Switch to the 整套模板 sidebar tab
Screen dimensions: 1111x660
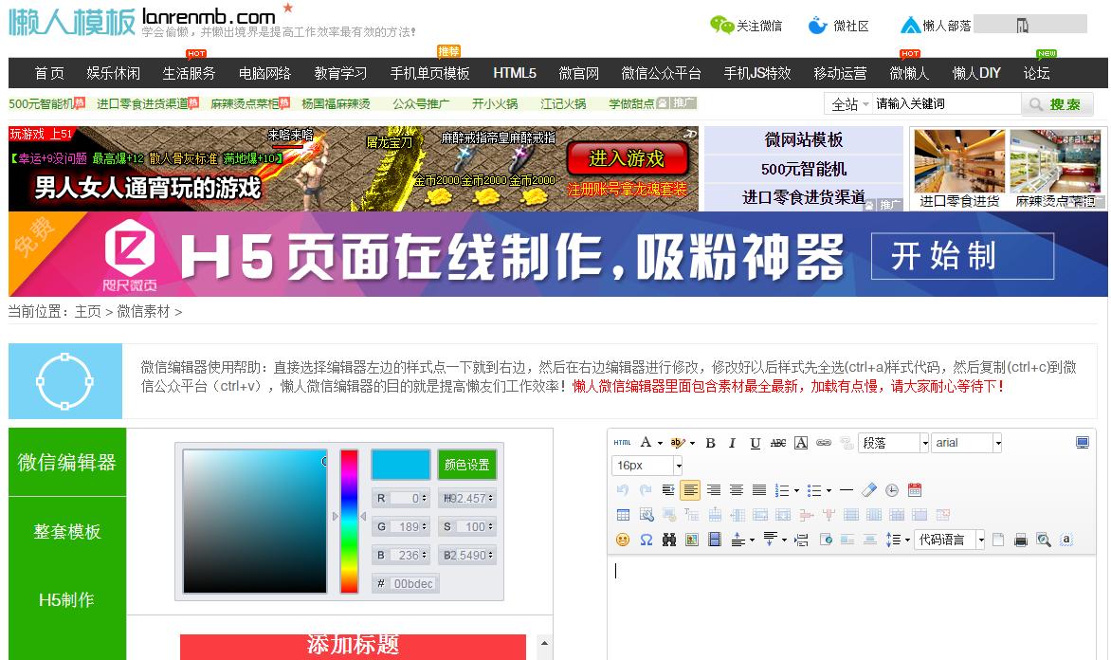(x=66, y=531)
